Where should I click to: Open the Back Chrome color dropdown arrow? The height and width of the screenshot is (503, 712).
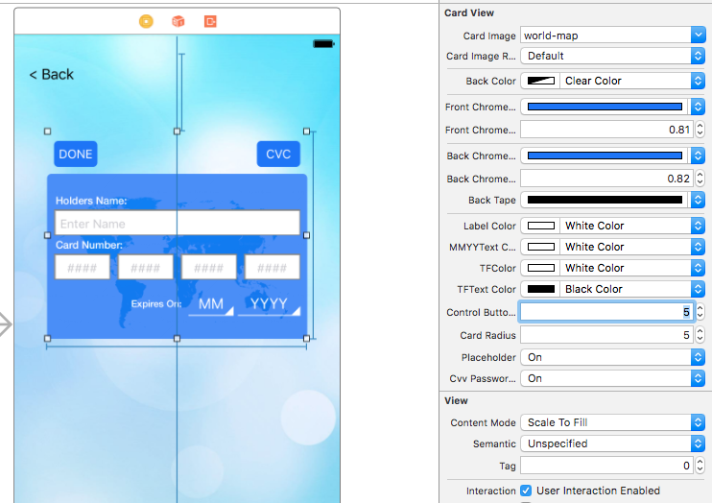[x=698, y=156]
